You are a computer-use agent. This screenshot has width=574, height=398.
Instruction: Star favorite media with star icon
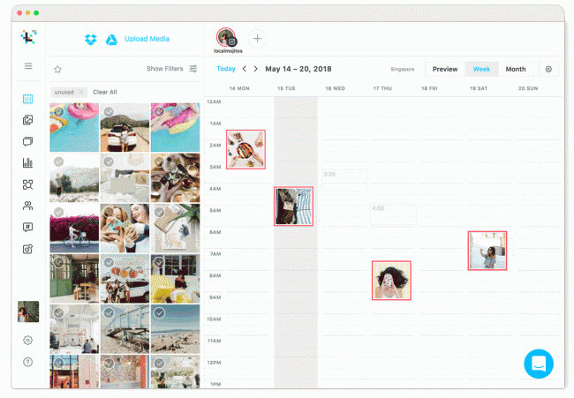57,69
